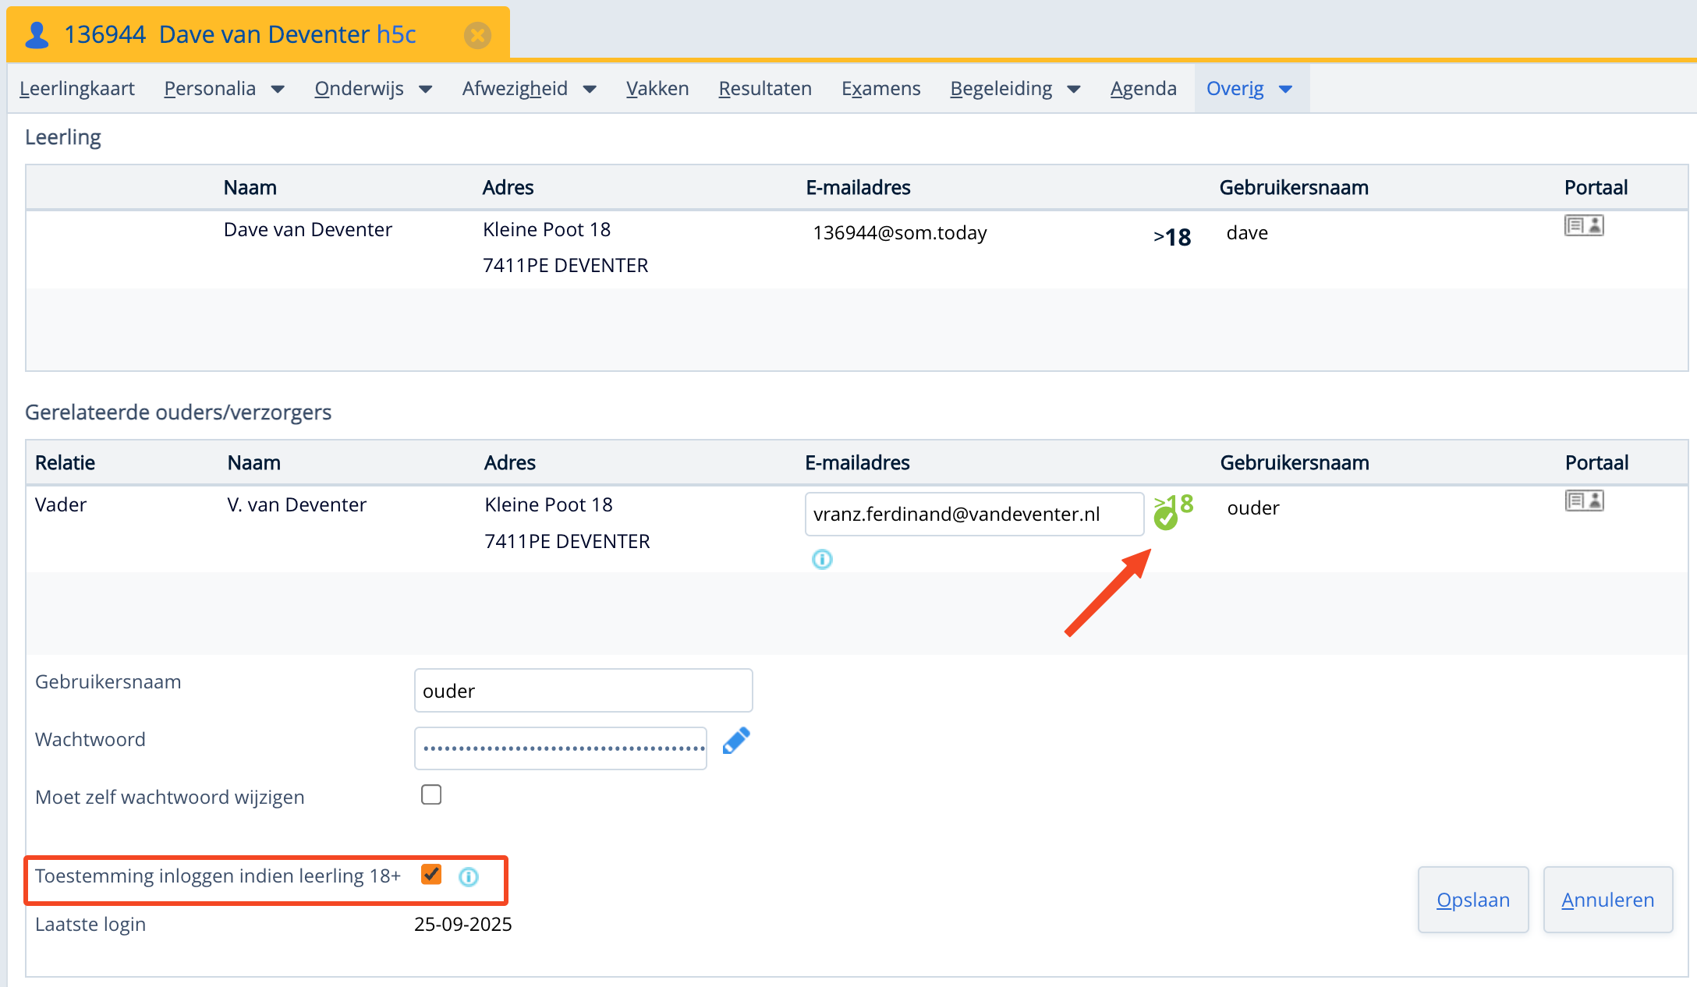Go to the Resultaten tab
Image resolution: width=1697 pixels, height=987 pixels.
(764, 89)
